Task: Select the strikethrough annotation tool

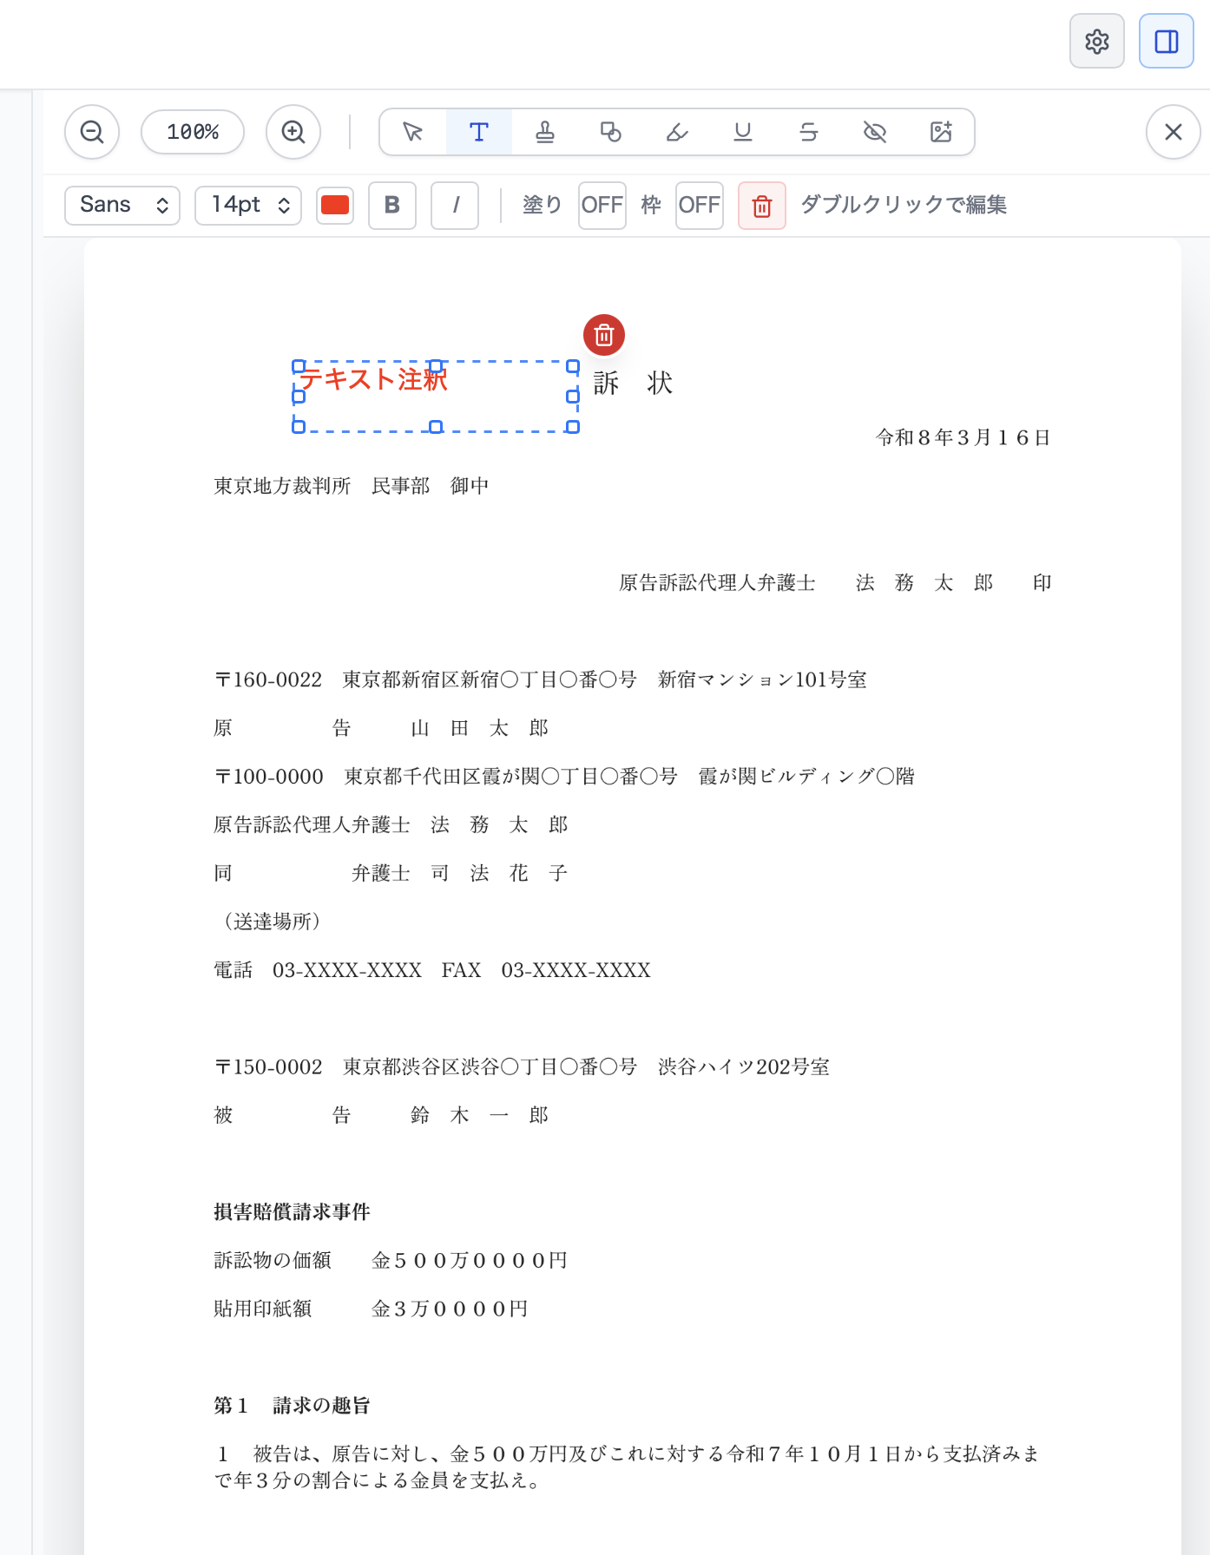Action: pyautogui.click(x=809, y=132)
